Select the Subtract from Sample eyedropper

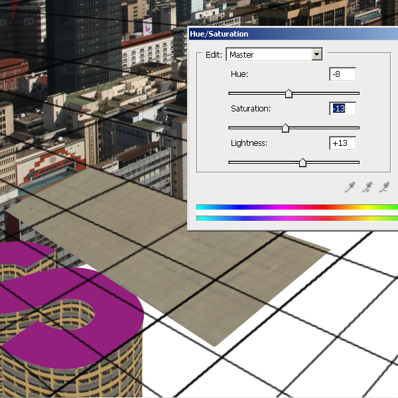384,187
